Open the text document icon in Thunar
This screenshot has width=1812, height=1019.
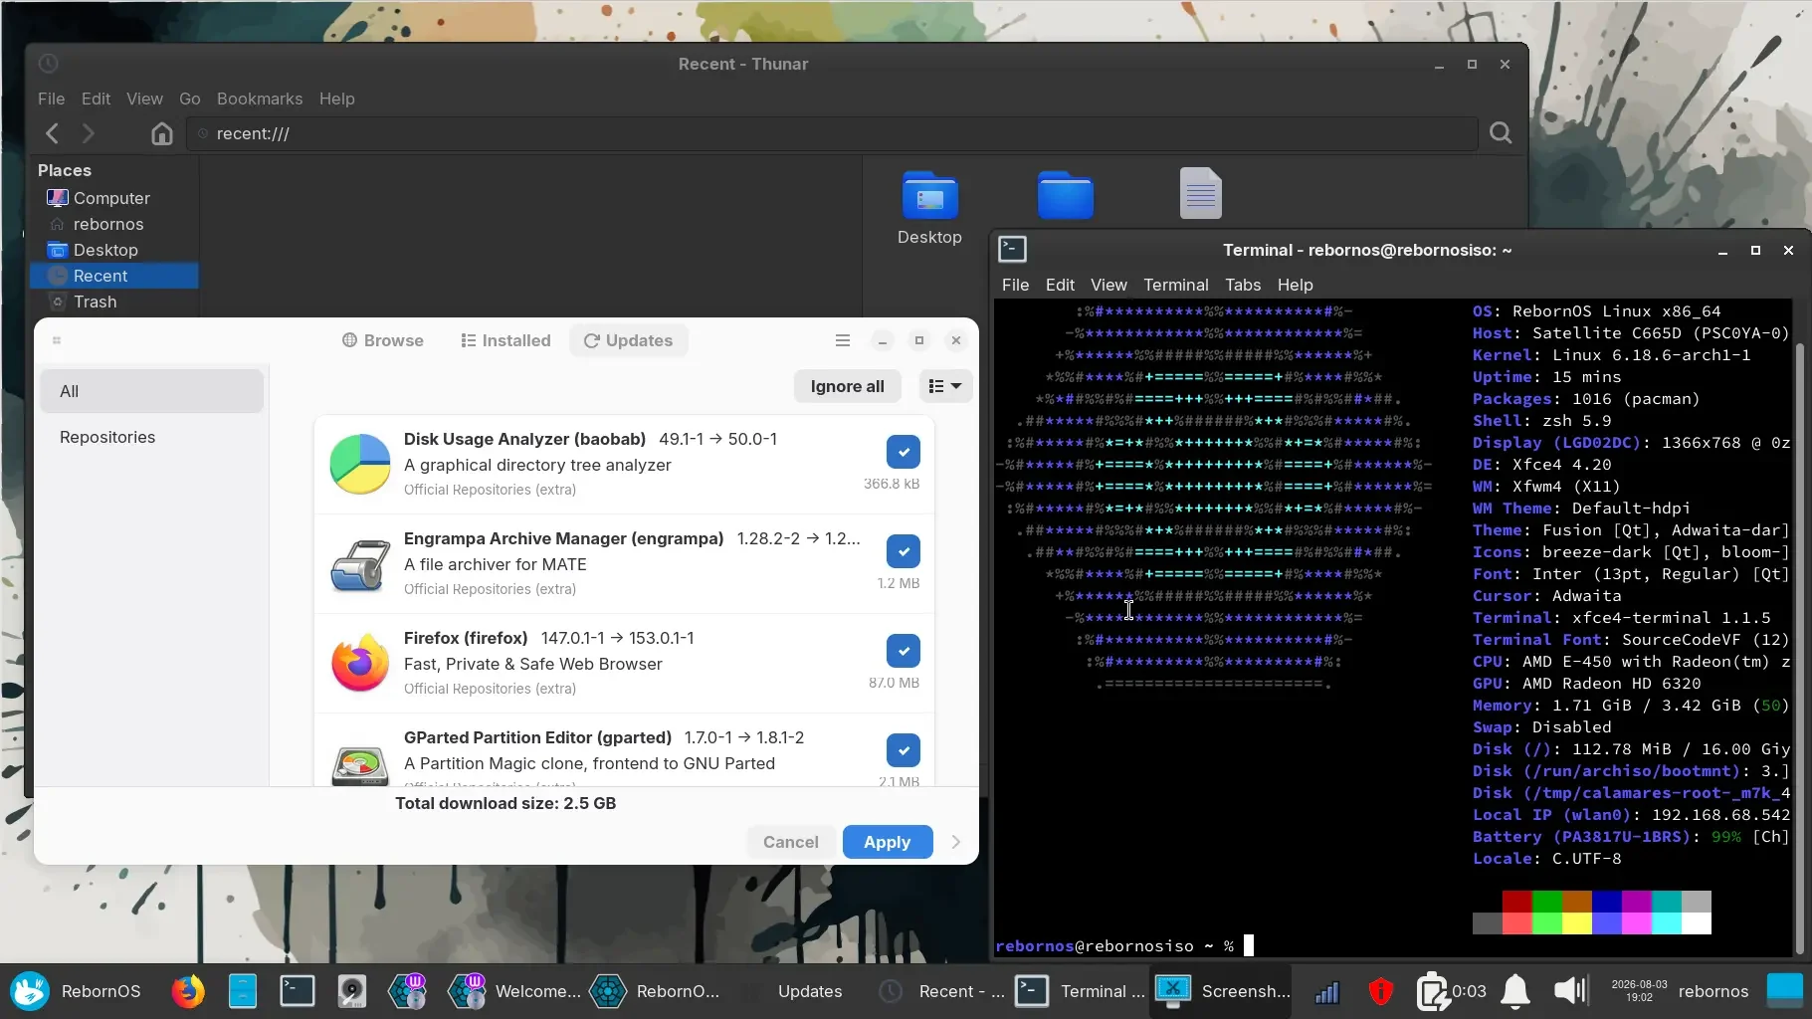tap(1200, 193)
